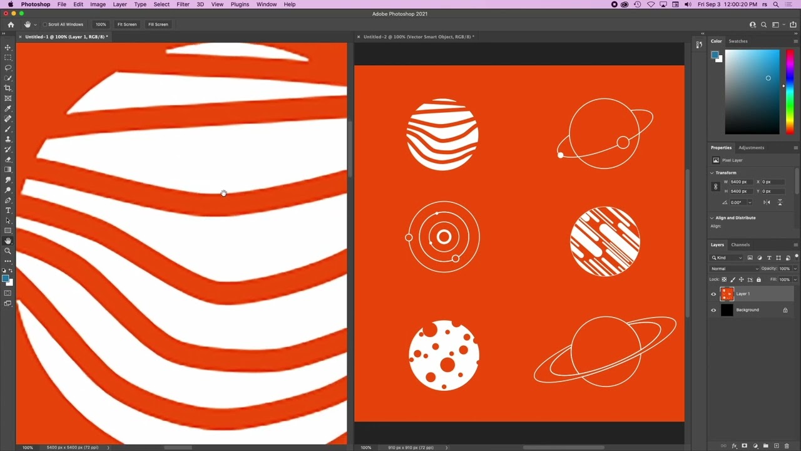
Task: Select the Frame tool
Action: 8,98
